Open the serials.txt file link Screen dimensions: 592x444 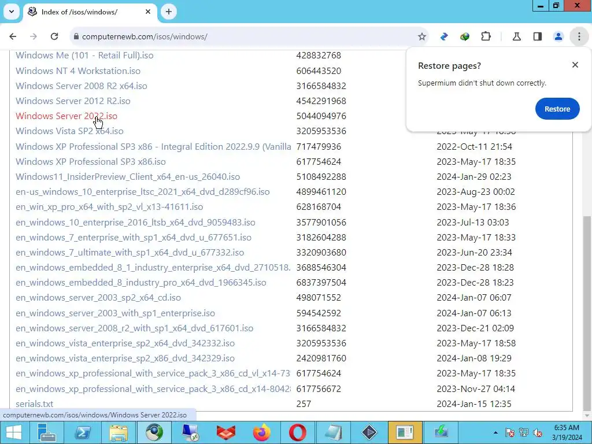pos(34,404)
